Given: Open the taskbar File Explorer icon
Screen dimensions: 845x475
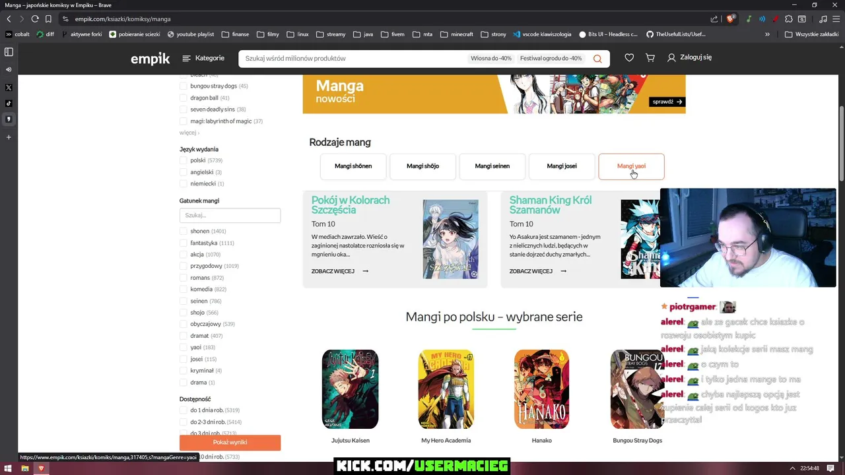Looking at the screenshot, I should click(x=24, y=468).
